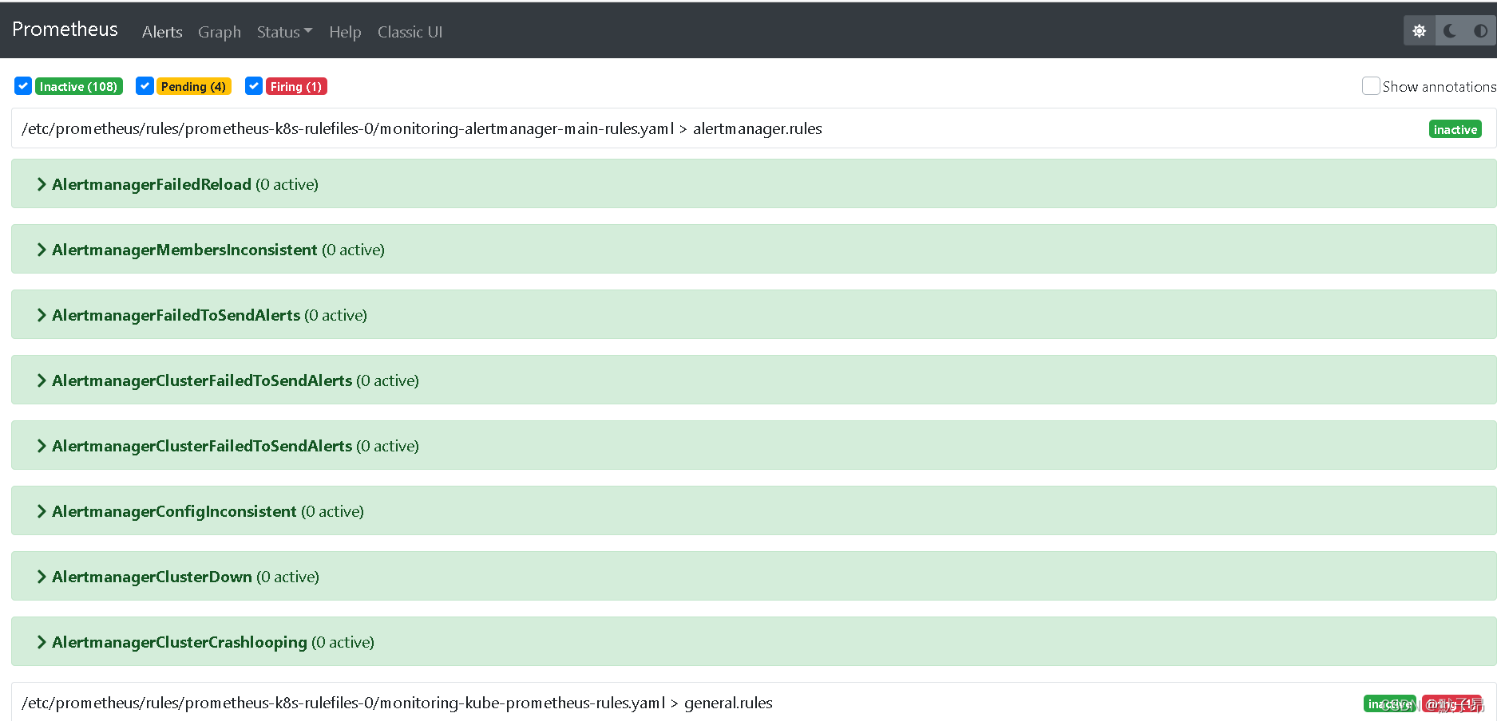Click the general.rules group header path
This screenshot has width=1497, height=721.
(x=397, y=703)
